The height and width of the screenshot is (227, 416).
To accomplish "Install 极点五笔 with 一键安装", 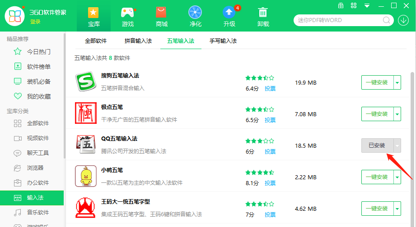I will 377,114.
